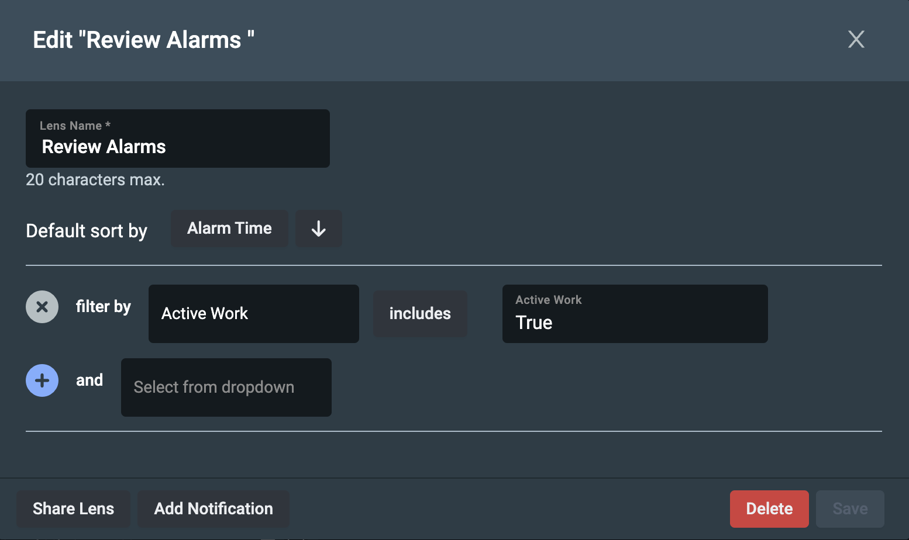
Task: Close the Edit Review Alarms dialog
Action: 856,39
